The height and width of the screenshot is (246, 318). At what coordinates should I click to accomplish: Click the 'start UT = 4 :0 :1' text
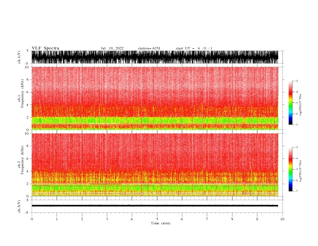194,48
